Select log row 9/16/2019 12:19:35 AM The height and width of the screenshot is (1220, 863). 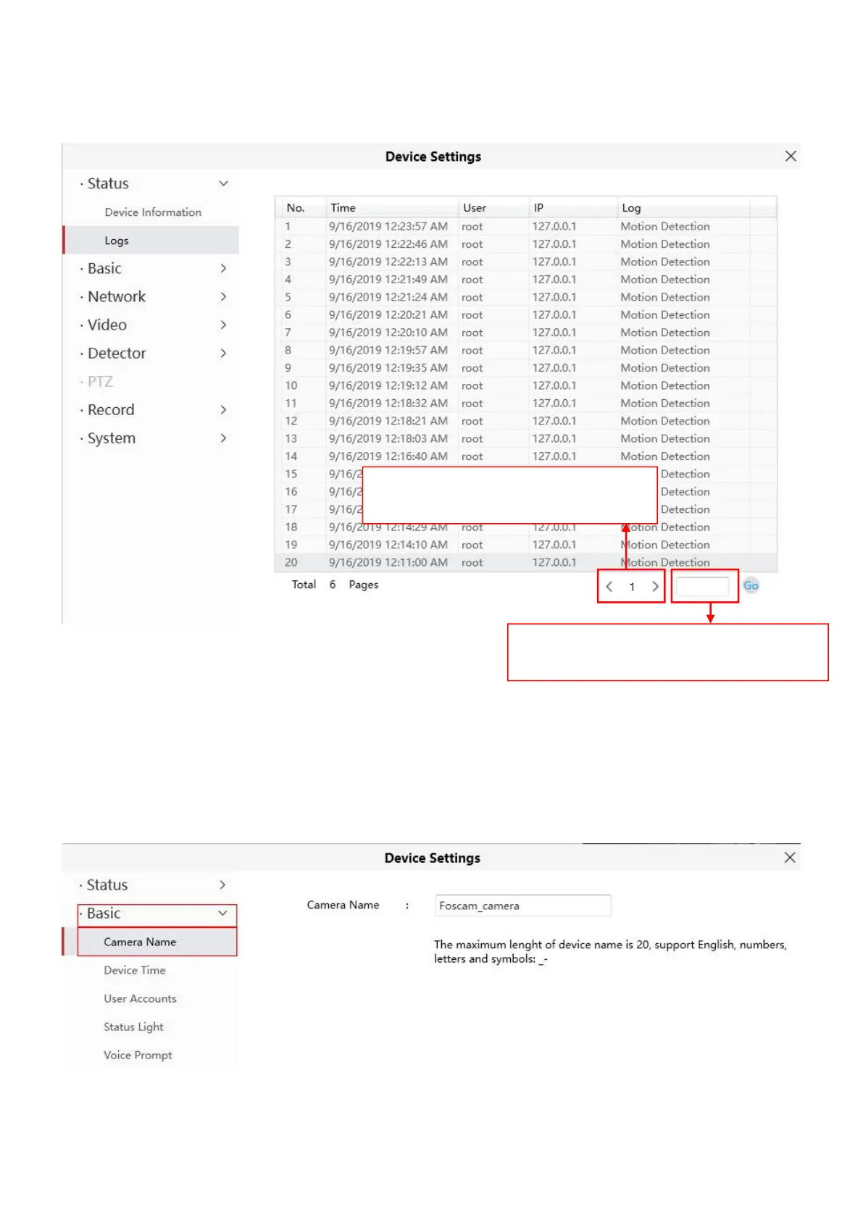525,367
